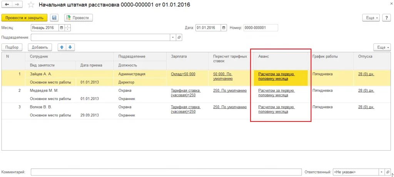Open the top Еще menu
This screenshot has width=394, height=177.
[x=371, y=18]
